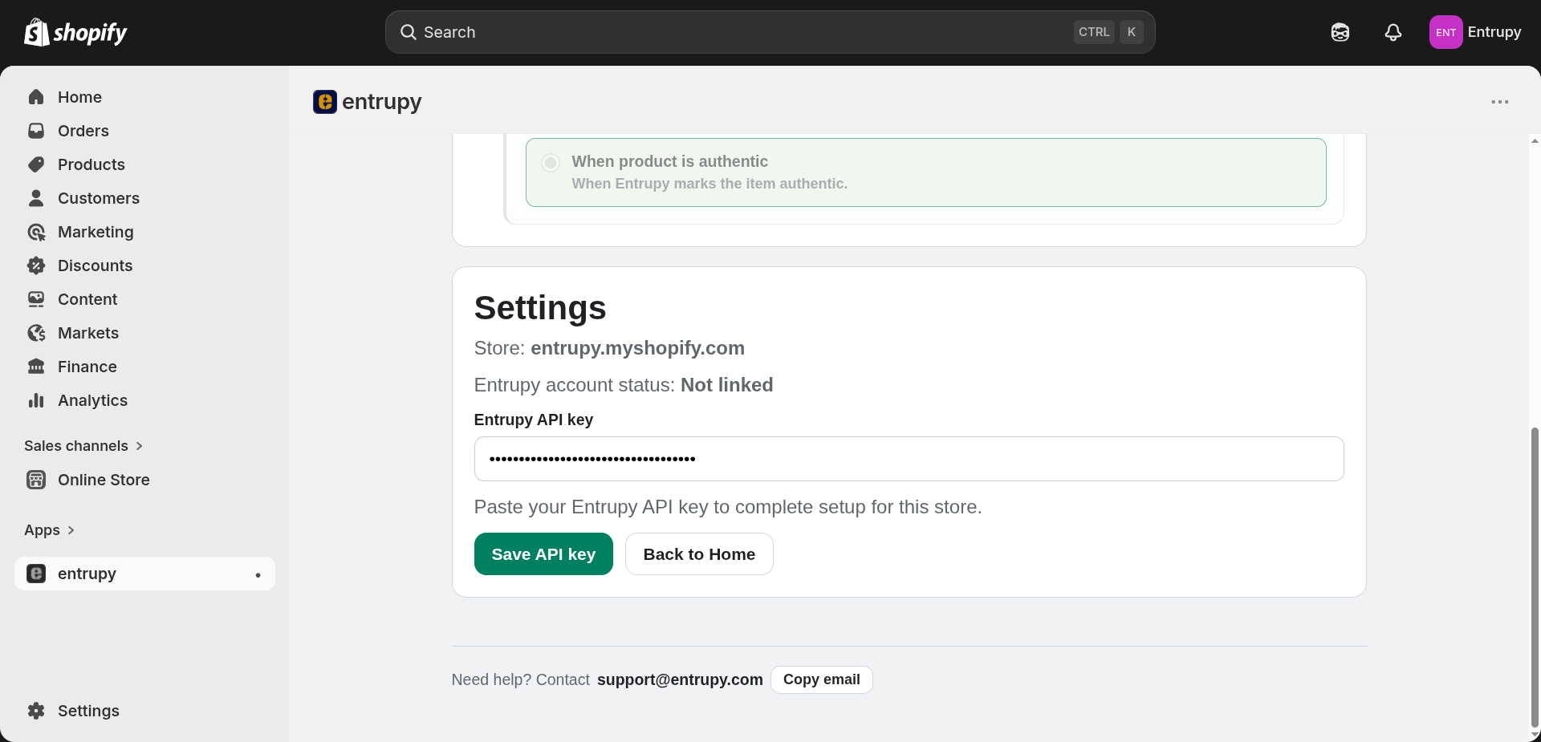Open the three-dot more actions menu

point(1500,102)
